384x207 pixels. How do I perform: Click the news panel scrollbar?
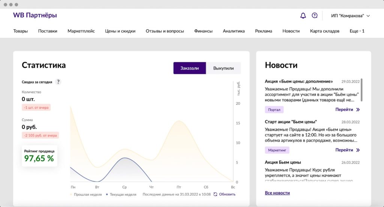(x=361, y=90)
